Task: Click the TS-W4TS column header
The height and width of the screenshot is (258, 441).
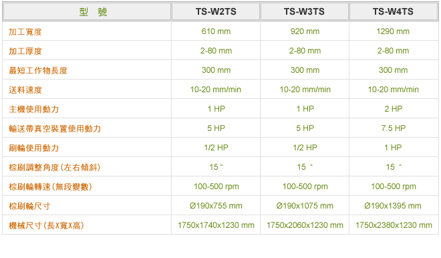Action: coord(393,11)
